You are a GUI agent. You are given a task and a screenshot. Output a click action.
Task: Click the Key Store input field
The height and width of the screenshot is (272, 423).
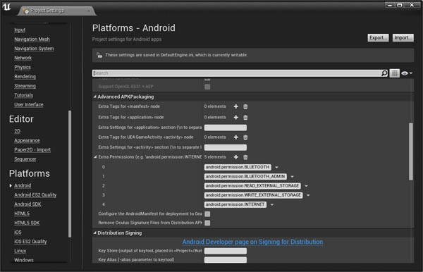226,251
